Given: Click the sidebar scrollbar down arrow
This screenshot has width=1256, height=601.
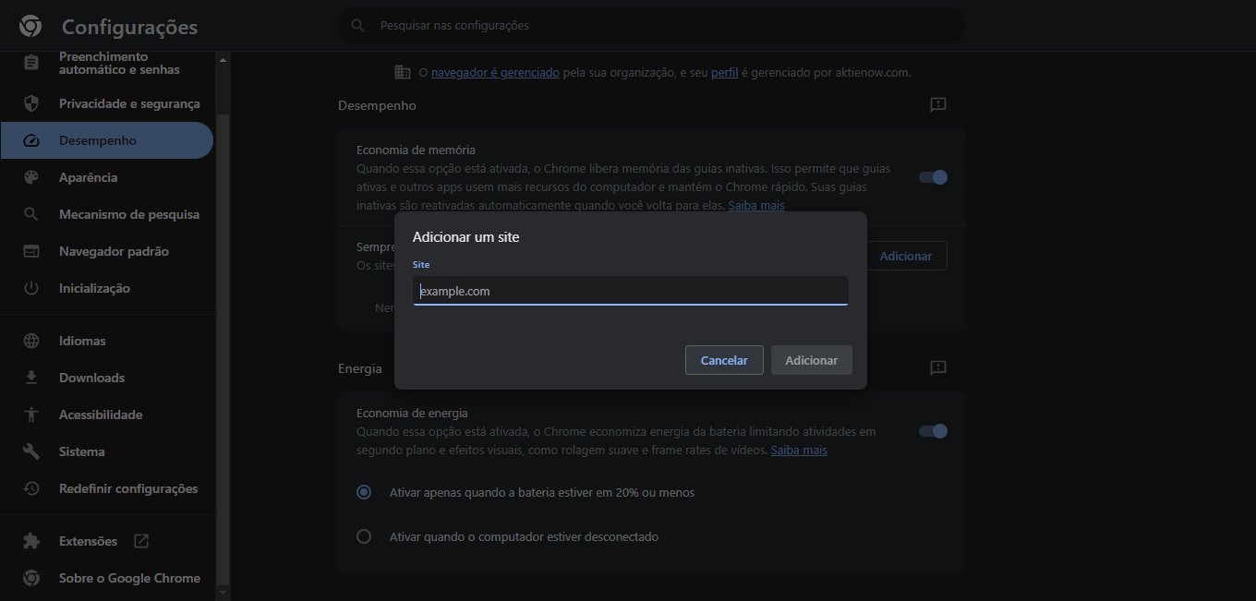Looking at the screenshot, I should click(223, 591).
